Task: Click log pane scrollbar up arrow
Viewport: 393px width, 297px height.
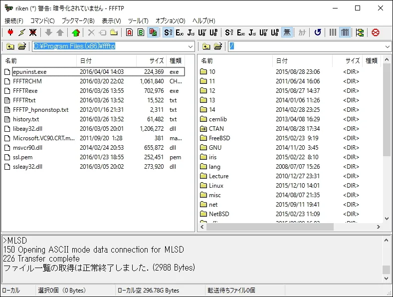Action: 386,240
